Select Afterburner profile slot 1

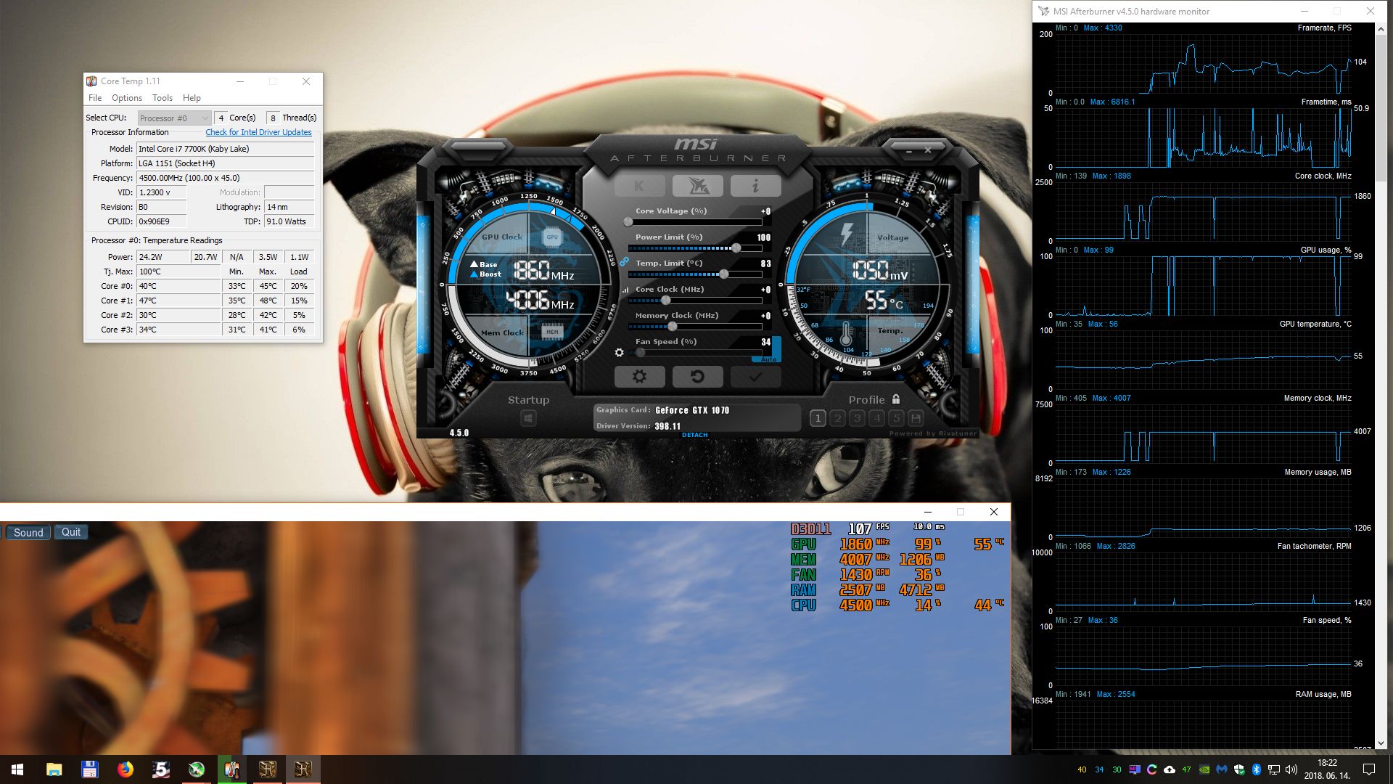(x=818, y=418)
